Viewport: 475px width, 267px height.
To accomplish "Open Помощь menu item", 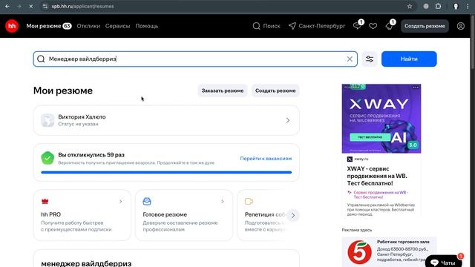I will (x=147, y=26).
